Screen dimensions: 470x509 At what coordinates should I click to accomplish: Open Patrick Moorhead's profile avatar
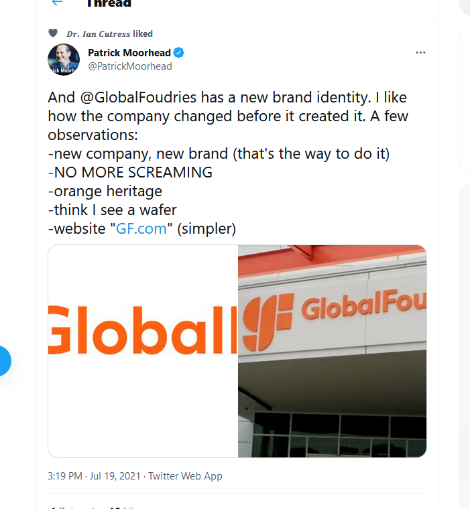pos(64,60)
